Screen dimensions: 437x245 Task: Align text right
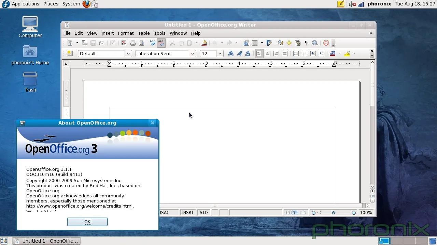pos(276,53)
